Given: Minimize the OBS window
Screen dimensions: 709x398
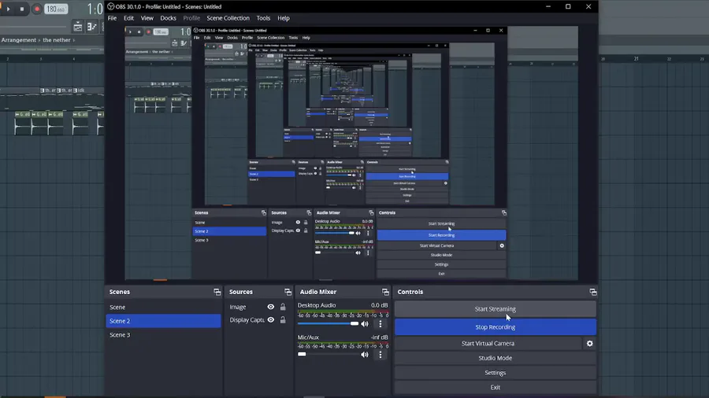Looking at the screenshot, I should 548,7.
